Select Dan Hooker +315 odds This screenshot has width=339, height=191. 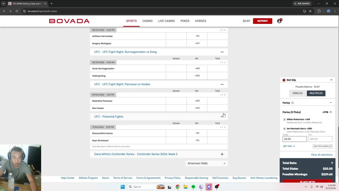[197, 108]
